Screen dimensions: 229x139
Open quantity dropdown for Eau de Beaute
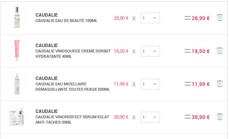pos(150,18)
